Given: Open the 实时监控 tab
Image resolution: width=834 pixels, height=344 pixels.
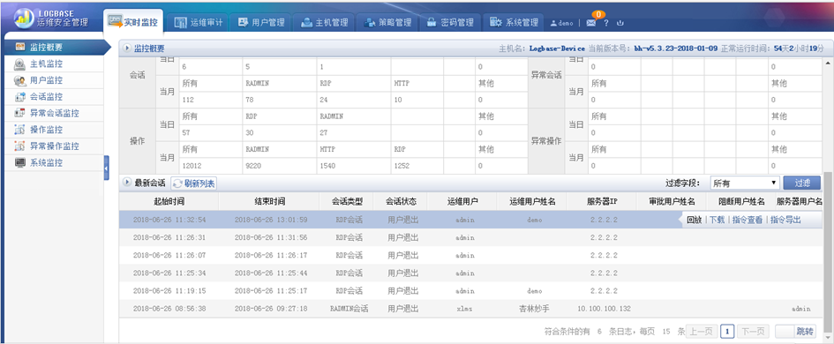Looking at the screenshot, I should tap(133, 22).
